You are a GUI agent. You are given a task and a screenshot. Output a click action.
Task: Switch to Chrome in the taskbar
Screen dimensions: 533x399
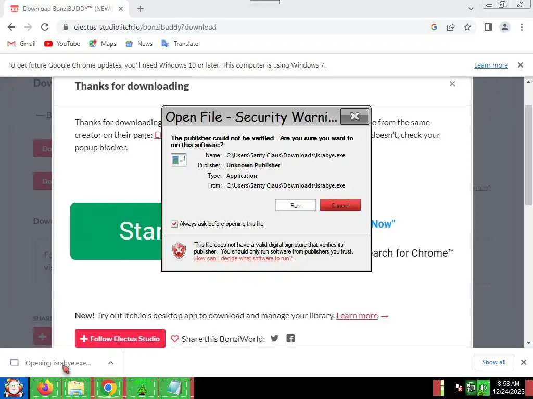pos(108,388)
